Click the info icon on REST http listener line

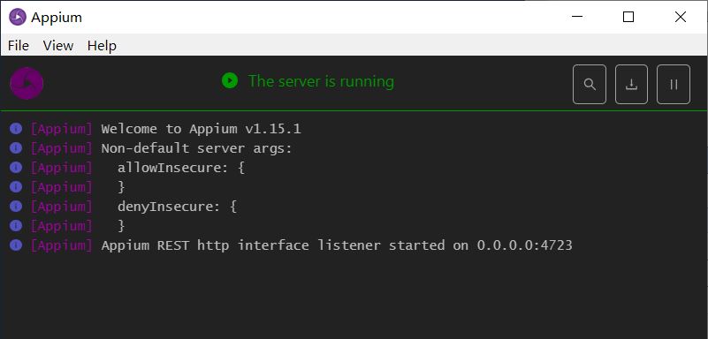(16, 245)
